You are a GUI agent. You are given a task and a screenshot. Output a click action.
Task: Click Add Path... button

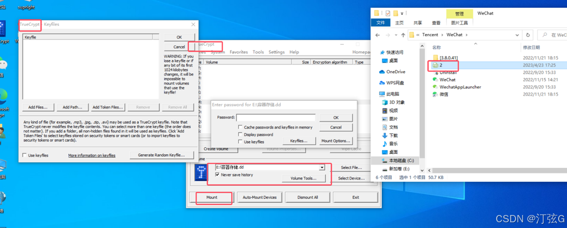tap(72, 107)
